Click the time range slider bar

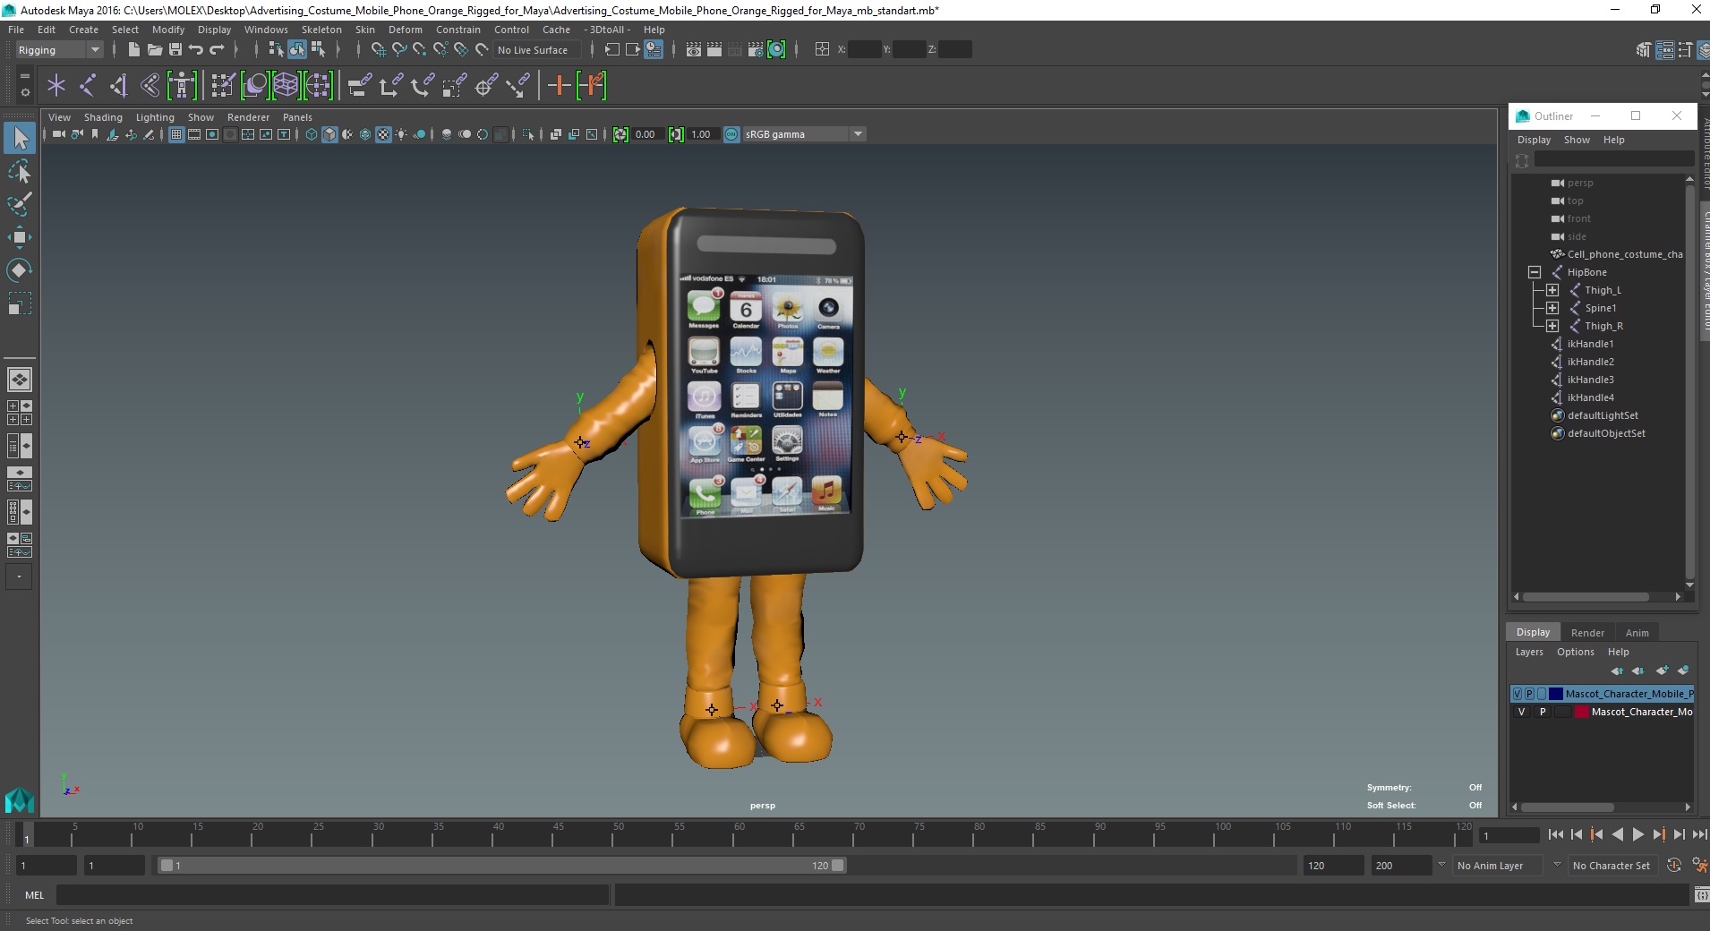click(x=501, y=866)
